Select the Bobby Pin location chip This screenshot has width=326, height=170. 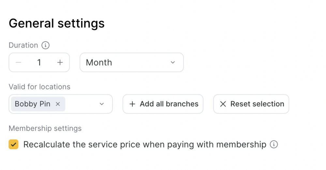tap(38, 104)
